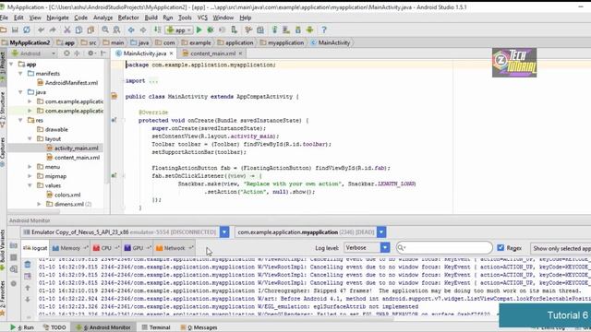
Task: Open the Analyze menu
Action: click(x=103, y=18)
